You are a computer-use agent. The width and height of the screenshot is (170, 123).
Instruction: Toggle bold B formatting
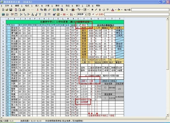pyautogui.click(x=92, y=10)
